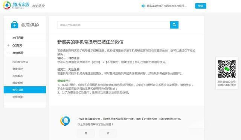Image resolution: width=241 pixels, height=140 pixels.
Task: Click the blue search magnifier button
Action: [174, 25]
